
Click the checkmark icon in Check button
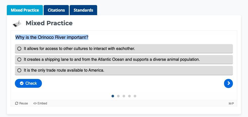pos(22,83)
